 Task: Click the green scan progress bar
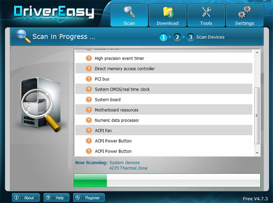click(167, 180)
